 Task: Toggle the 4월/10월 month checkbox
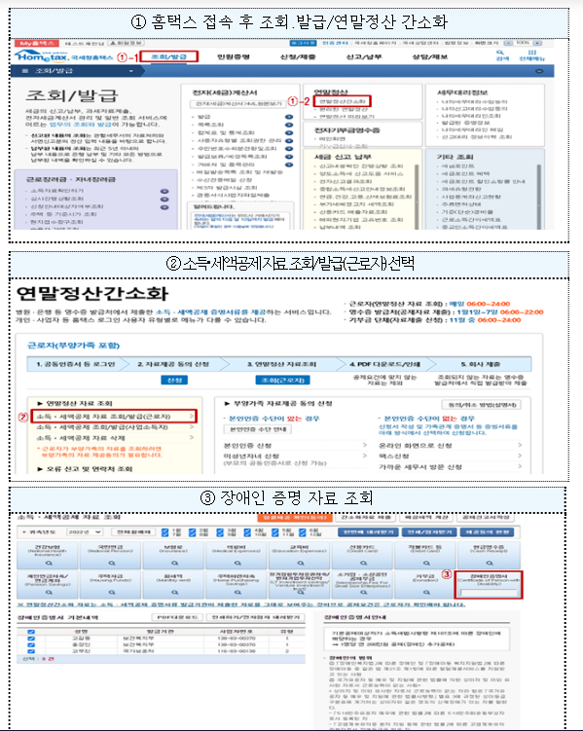(247, 531)
